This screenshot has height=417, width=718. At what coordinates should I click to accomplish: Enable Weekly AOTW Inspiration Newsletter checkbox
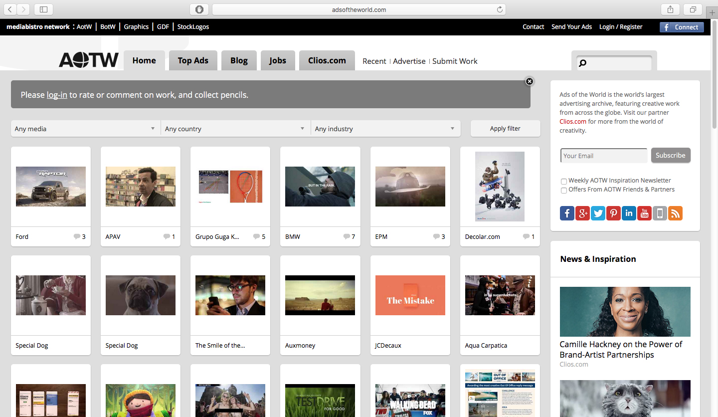pos(564,181)
